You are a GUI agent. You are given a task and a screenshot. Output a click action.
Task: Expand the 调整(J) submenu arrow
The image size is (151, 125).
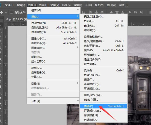click(78, 16)
